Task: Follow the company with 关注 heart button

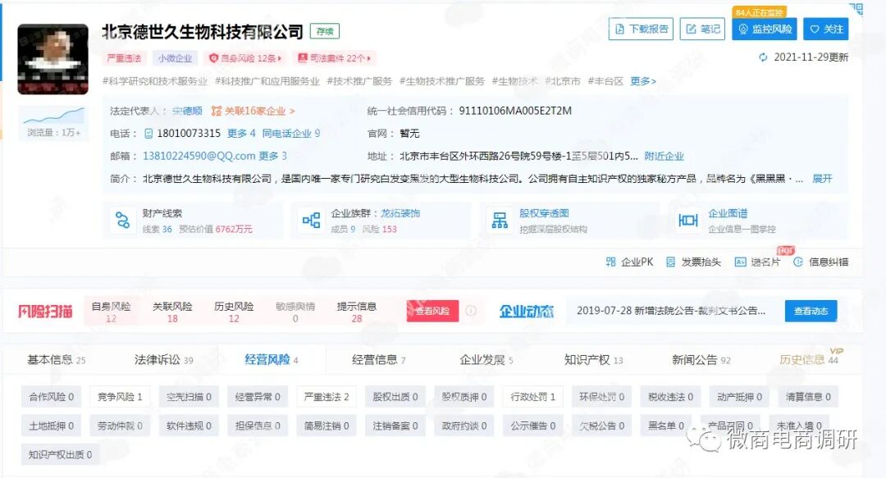Action: point(826,28)
